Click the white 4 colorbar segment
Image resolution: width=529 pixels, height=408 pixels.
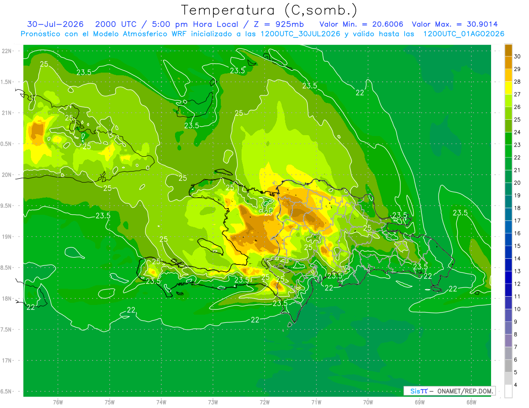point(508,391)
